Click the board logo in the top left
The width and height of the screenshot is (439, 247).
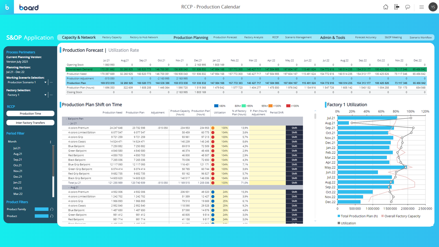[x=29, y=7]
